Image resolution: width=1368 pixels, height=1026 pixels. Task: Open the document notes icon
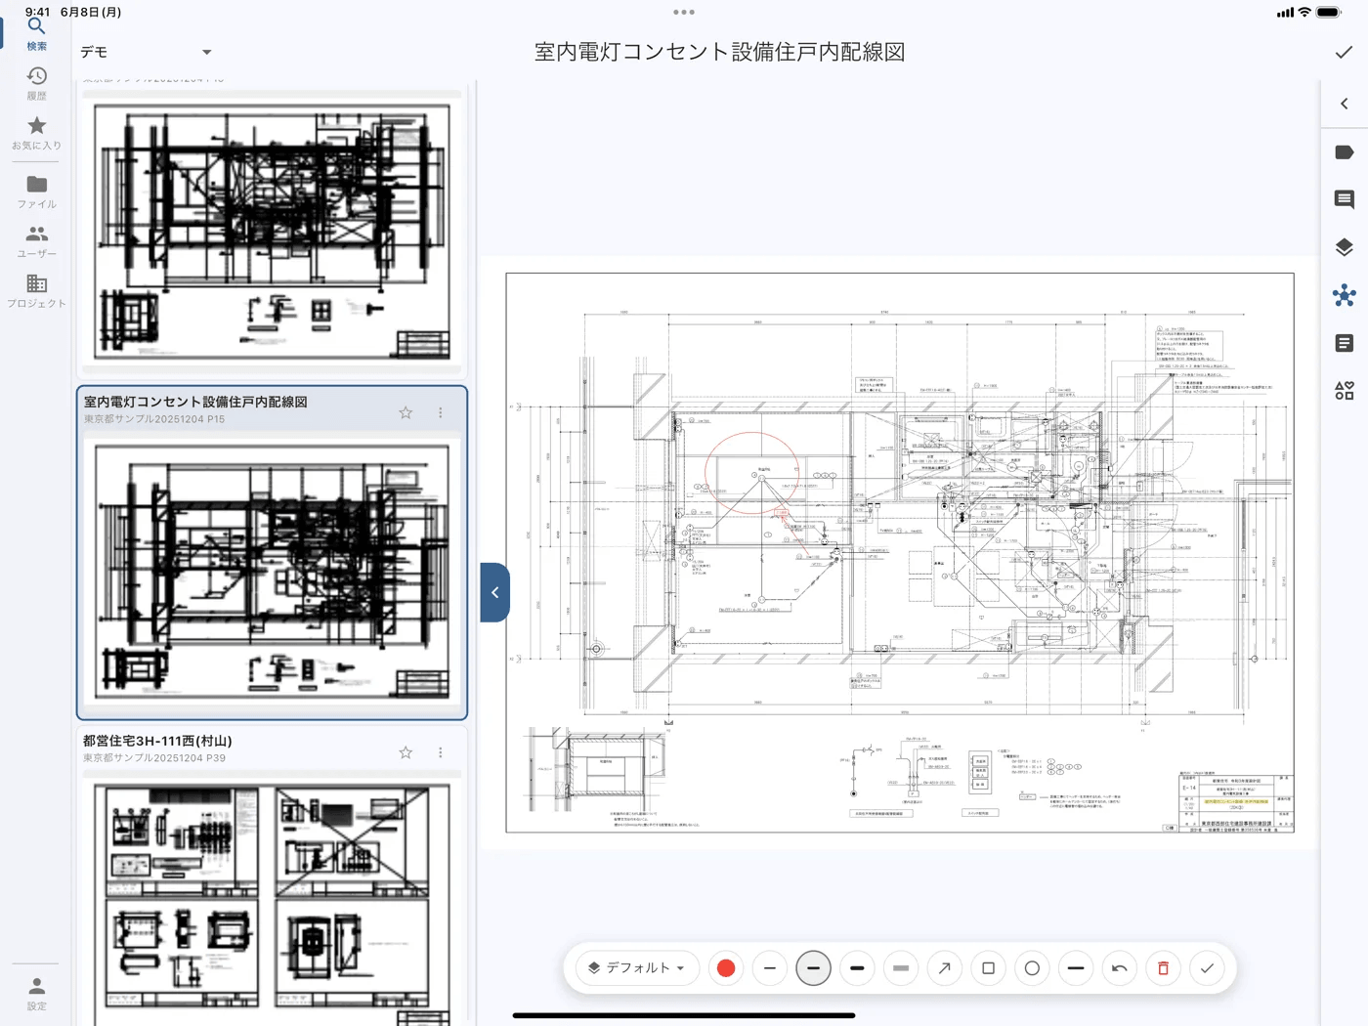(1345, 343)
